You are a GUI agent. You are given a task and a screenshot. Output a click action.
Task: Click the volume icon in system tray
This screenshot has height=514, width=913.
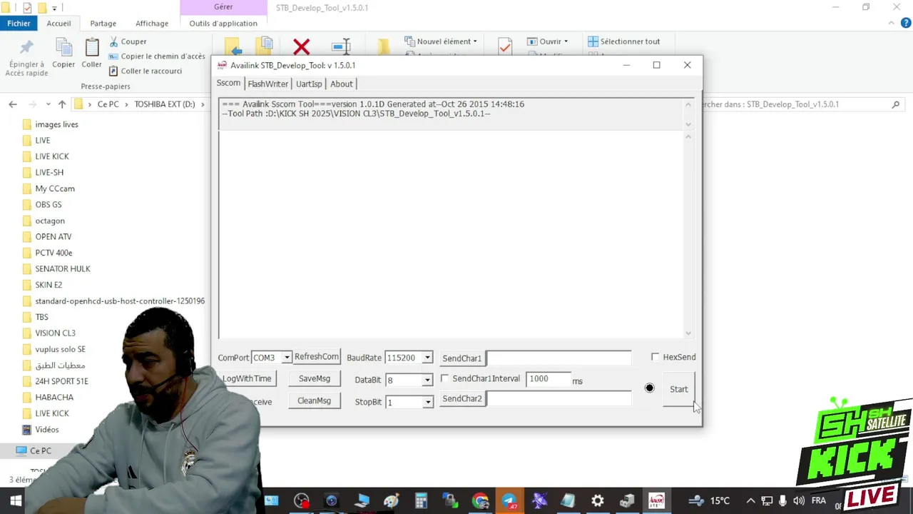[798, 501]
